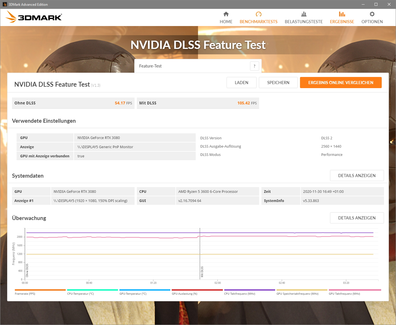Click the Ergebnisse orange bars icon
The height and width of the screenshot is (325, 396).
tap(342, 14)
